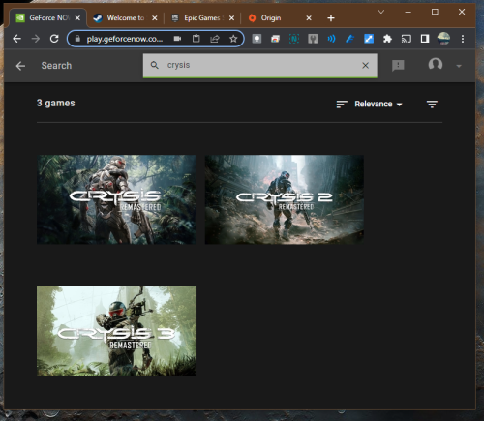
Task: Click the "3 games" result count
Action: pos(55,103)
